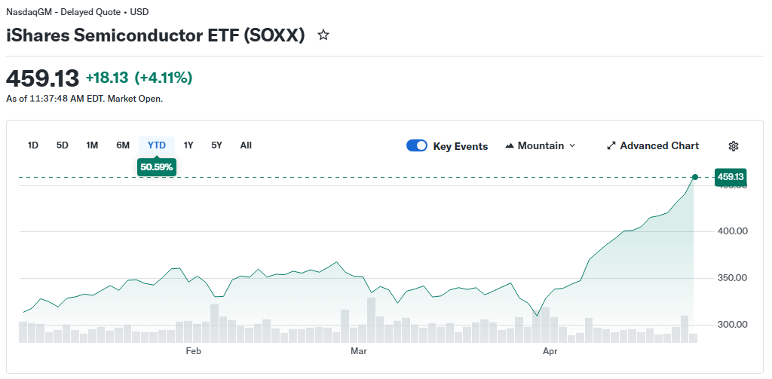772x379 pixels.
Task: Switch chart to 6M range
Action: (123, 145)
